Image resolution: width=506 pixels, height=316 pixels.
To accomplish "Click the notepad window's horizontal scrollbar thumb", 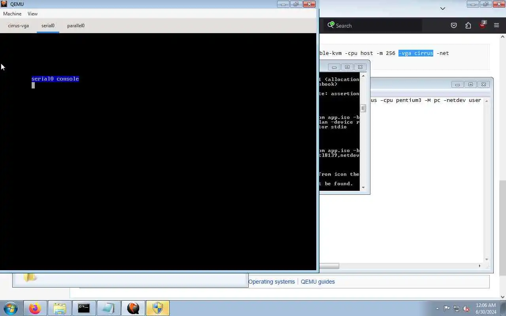I will click(329, 266).
